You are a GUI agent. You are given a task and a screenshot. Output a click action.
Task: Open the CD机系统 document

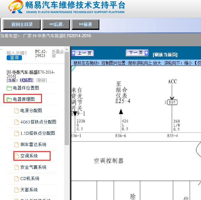point(30,178)
